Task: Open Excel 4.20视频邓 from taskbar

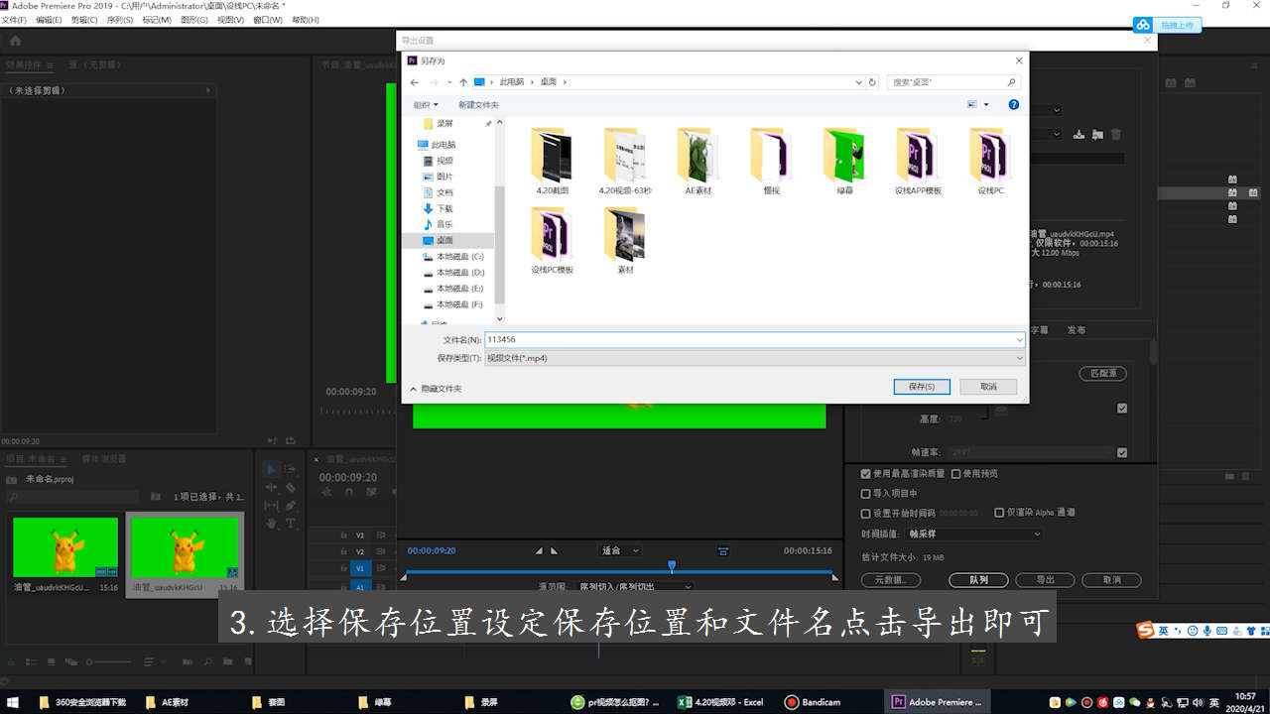Action: click(x=721, y=702)
